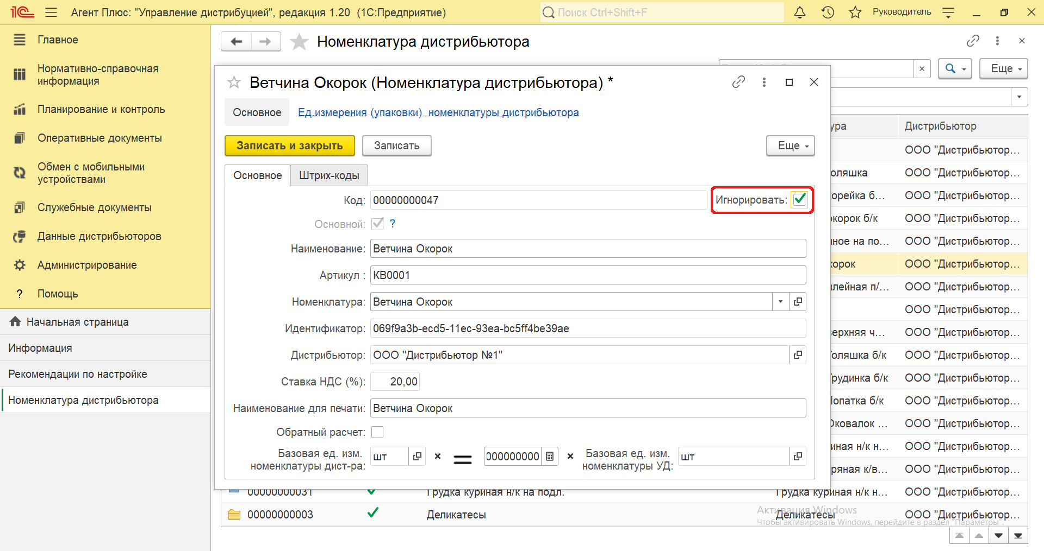Click Планирование и контроль chart icon
The image size is (1044, 551).
(x=20, y=109)
